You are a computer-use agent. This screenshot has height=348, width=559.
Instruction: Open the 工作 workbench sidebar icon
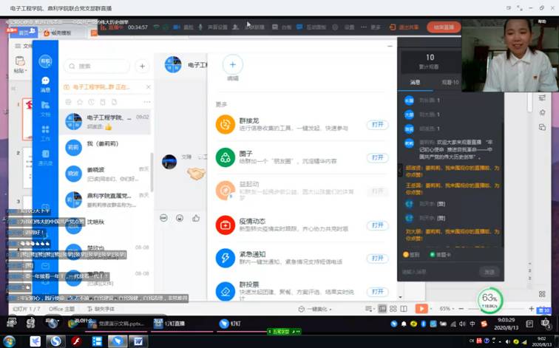45,133
